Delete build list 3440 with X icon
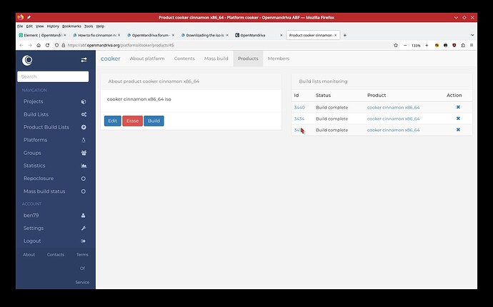493x307 pixels. tap(458, 107)
